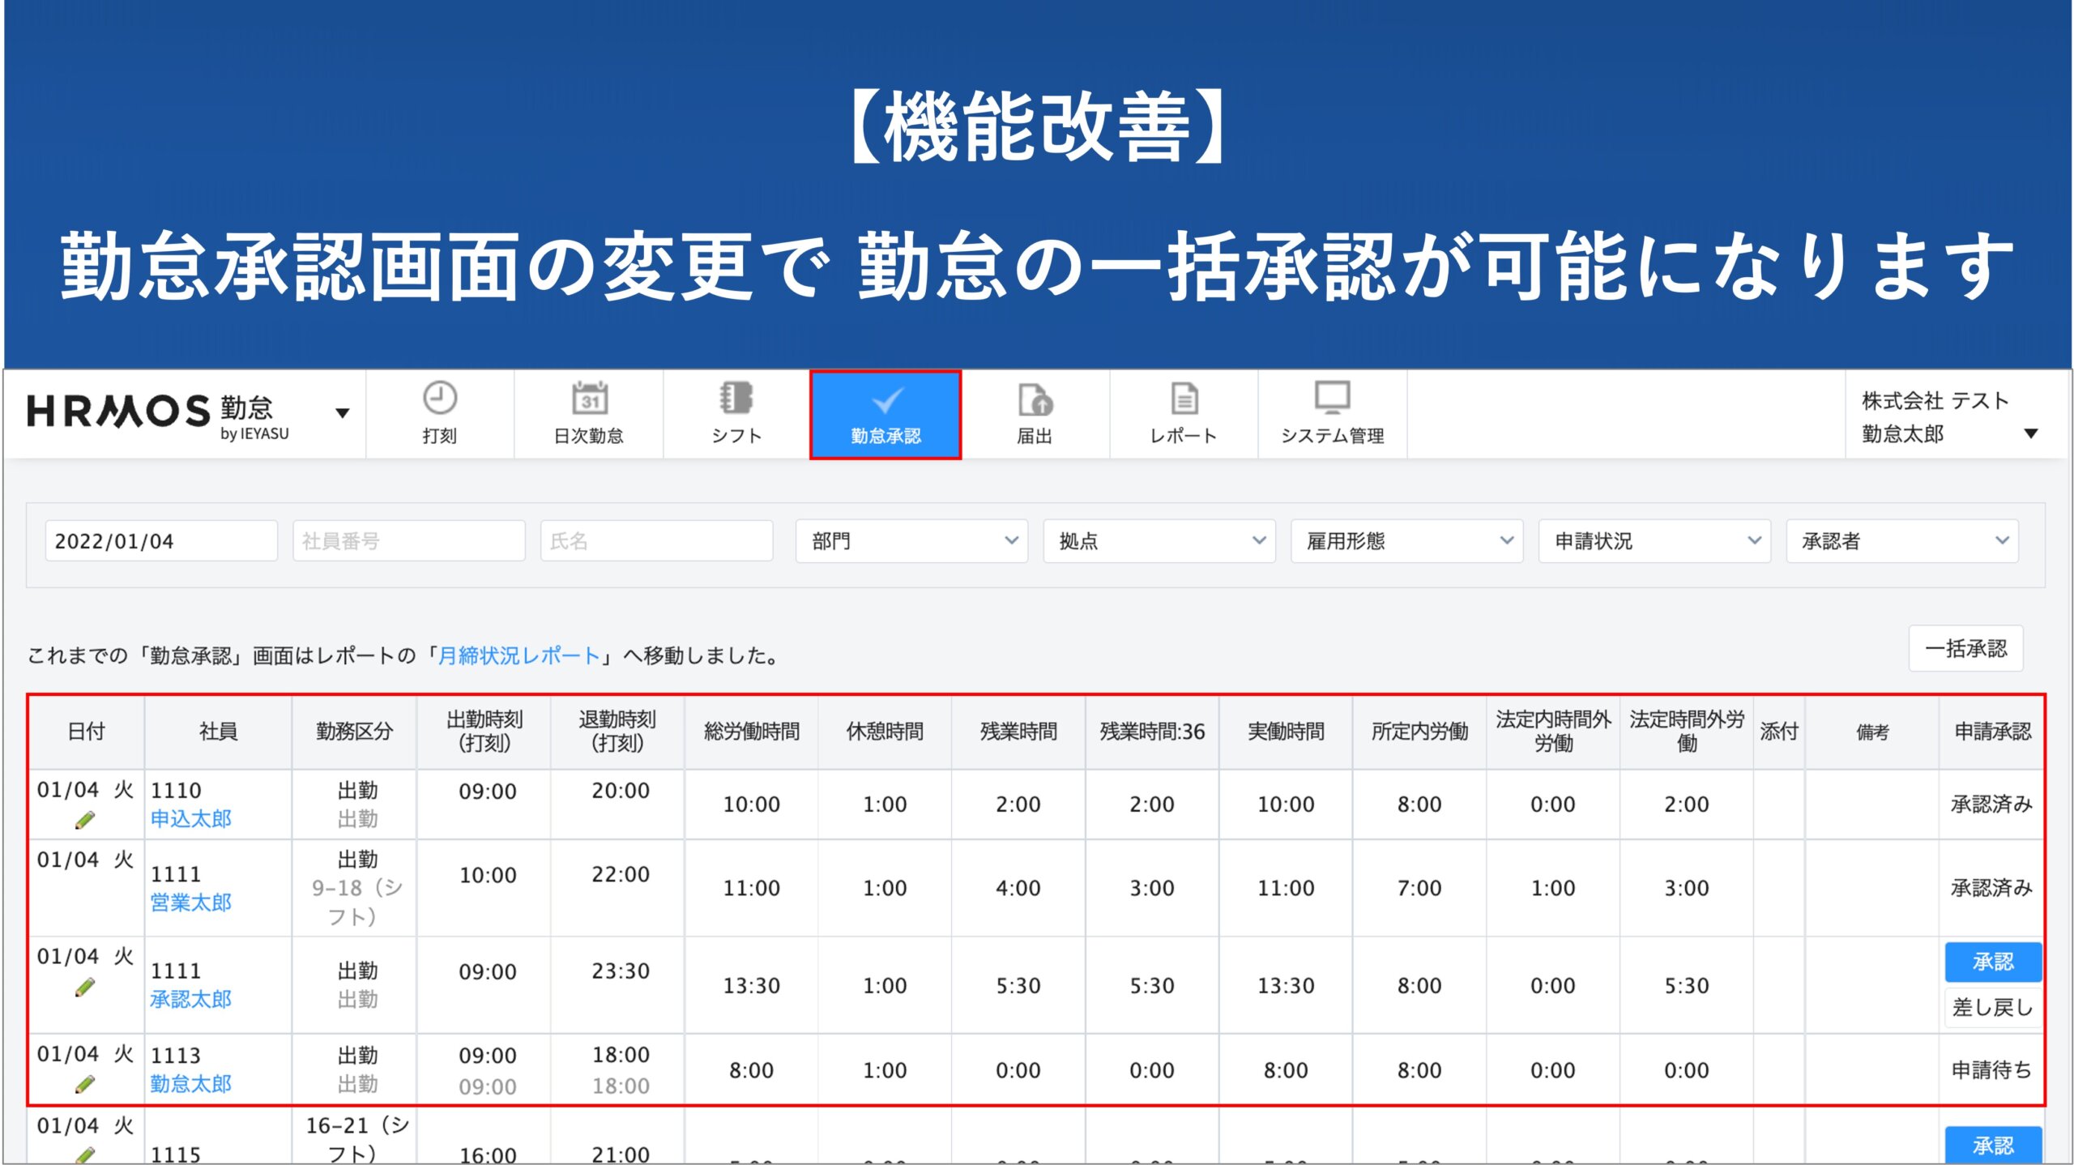
Task: Follow the 月締状況レポート link
Action: (518, 655)
